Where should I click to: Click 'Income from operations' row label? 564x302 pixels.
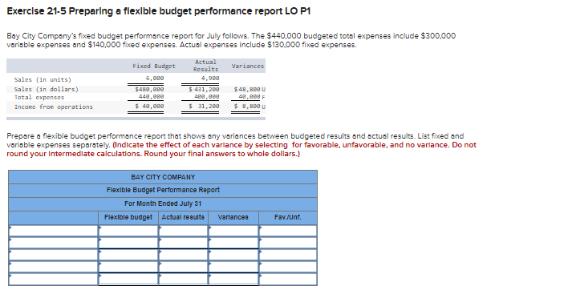point(54,107)
